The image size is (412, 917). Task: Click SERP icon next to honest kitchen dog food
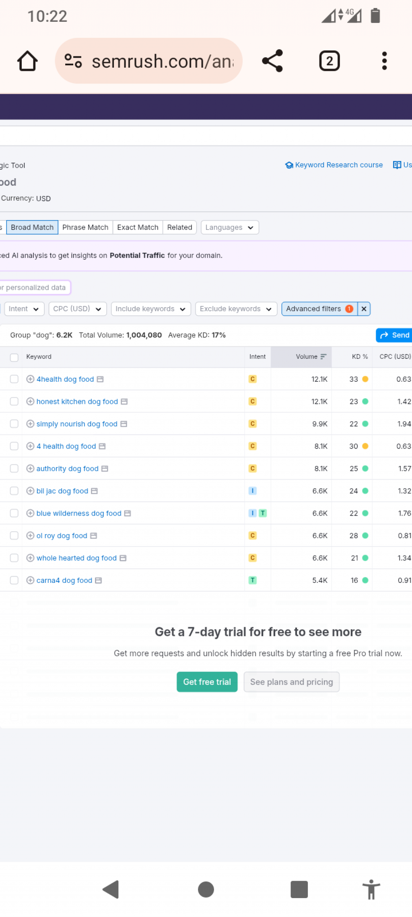(124, 402)
